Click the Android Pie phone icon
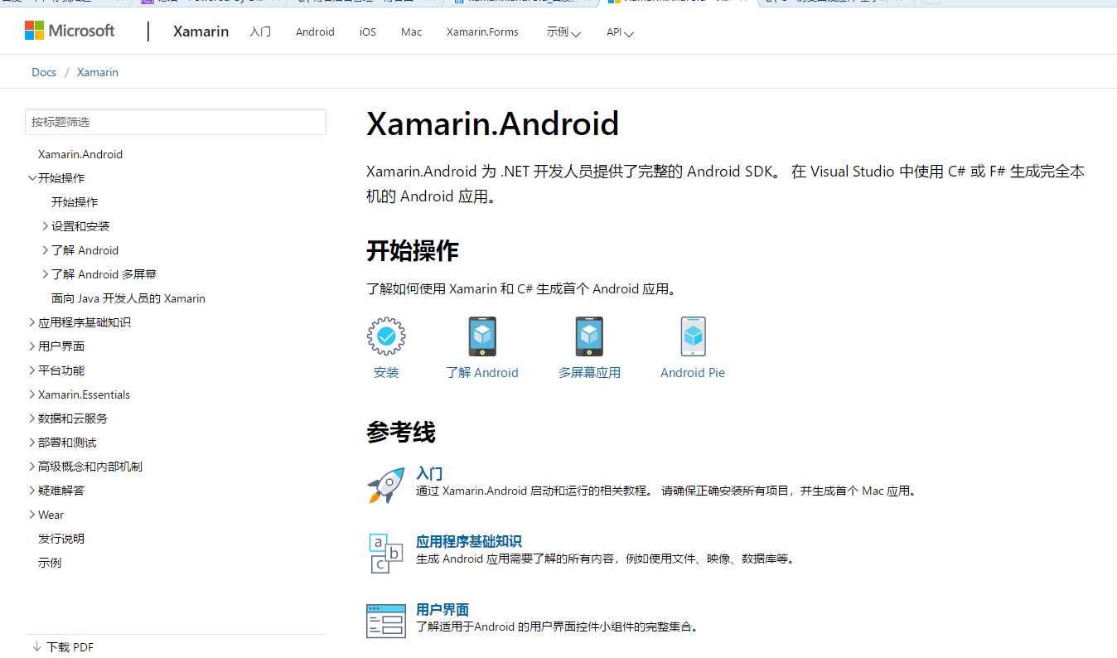This screenshot has width=1117, height=658. click(693, 336)
